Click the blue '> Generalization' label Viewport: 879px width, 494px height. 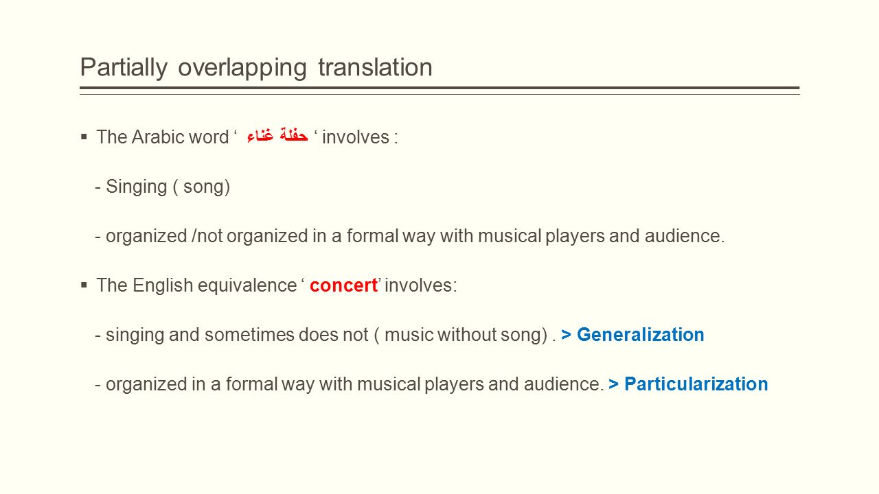(x=632, y=335)
